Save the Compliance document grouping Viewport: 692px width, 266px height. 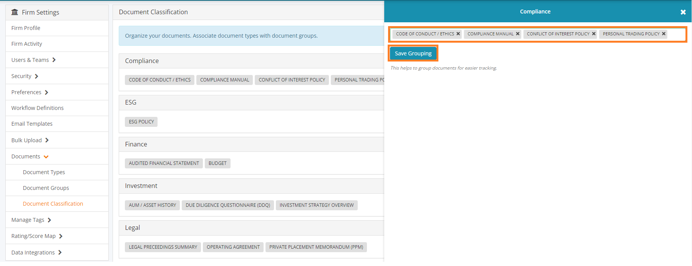click(413, 53)
